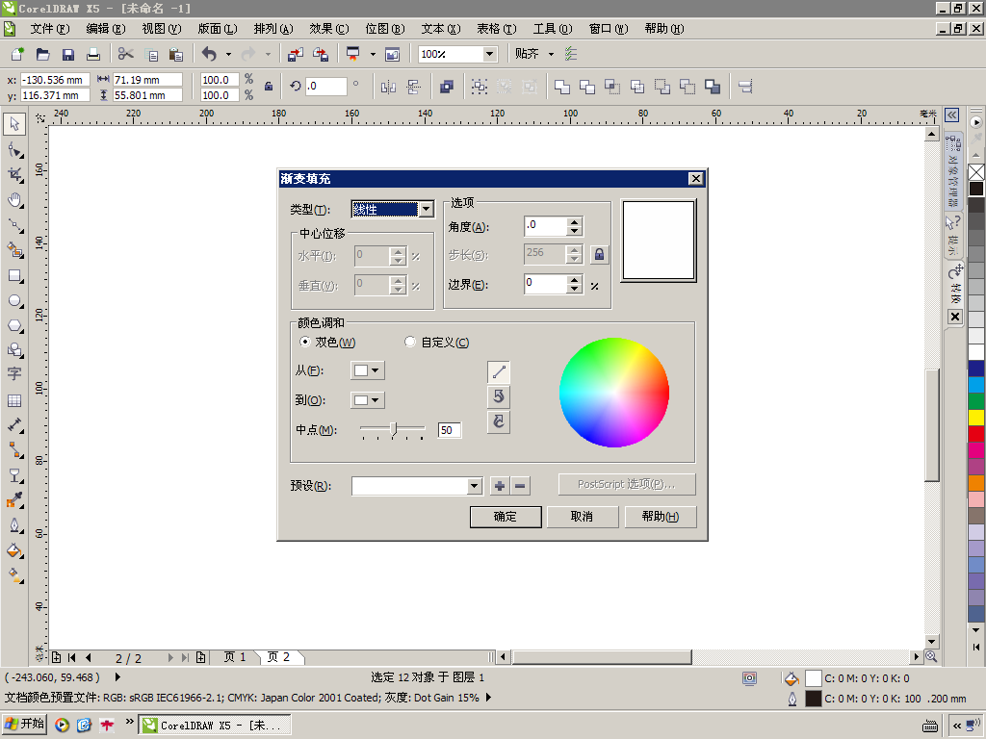Open the 贴齐 snap dropdown
Screen dimensions: 986x739
coord(552,54)
